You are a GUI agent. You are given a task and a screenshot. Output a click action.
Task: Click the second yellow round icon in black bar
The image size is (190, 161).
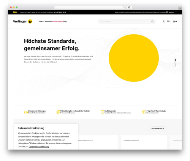16,12
